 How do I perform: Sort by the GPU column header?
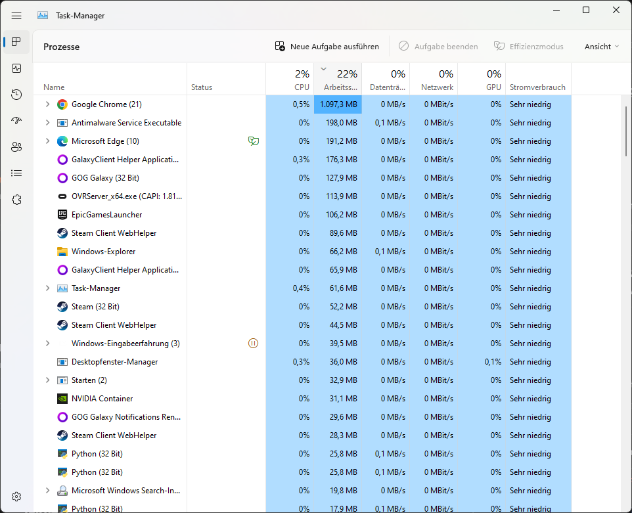pos(482,79)
